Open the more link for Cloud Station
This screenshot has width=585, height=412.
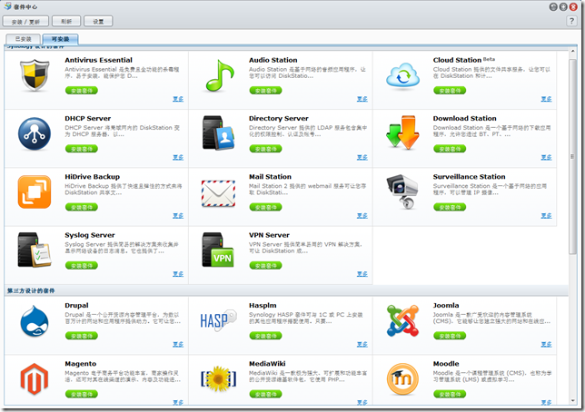click(547, 99)
